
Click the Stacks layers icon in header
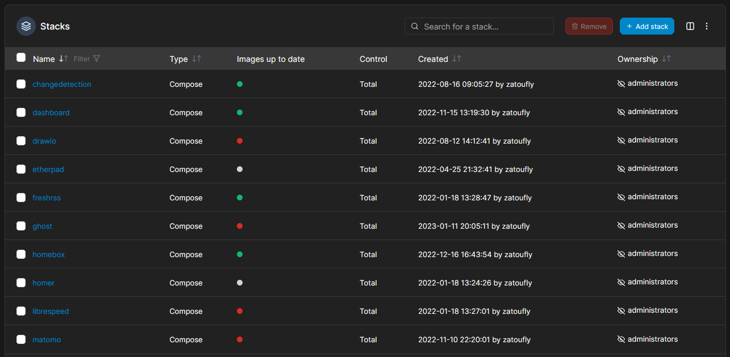click(x=26, y=26)
